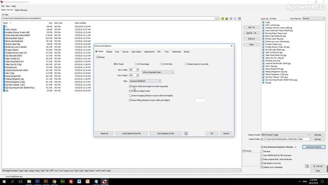The image size is (328, 185).
Task: Click Reset all button
Action: click(x=105, y=134)
